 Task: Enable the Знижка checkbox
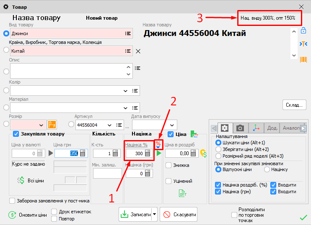(x=168, y=165)
